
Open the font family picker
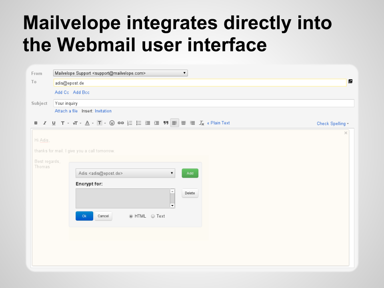click(64, 123)
